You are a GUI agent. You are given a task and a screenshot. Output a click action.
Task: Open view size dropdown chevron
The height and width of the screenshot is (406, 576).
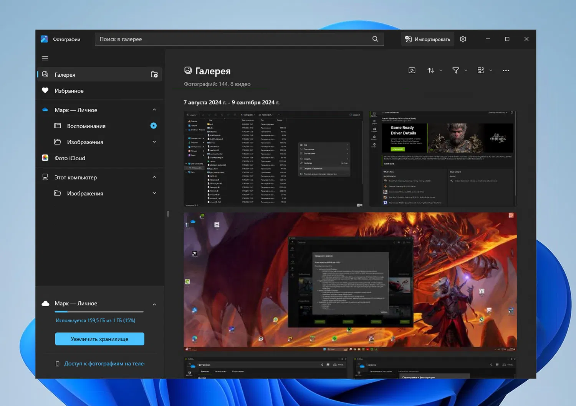491,71
